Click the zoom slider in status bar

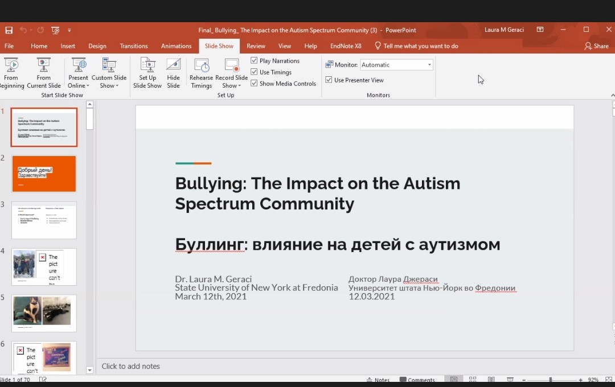click(550, 380)
